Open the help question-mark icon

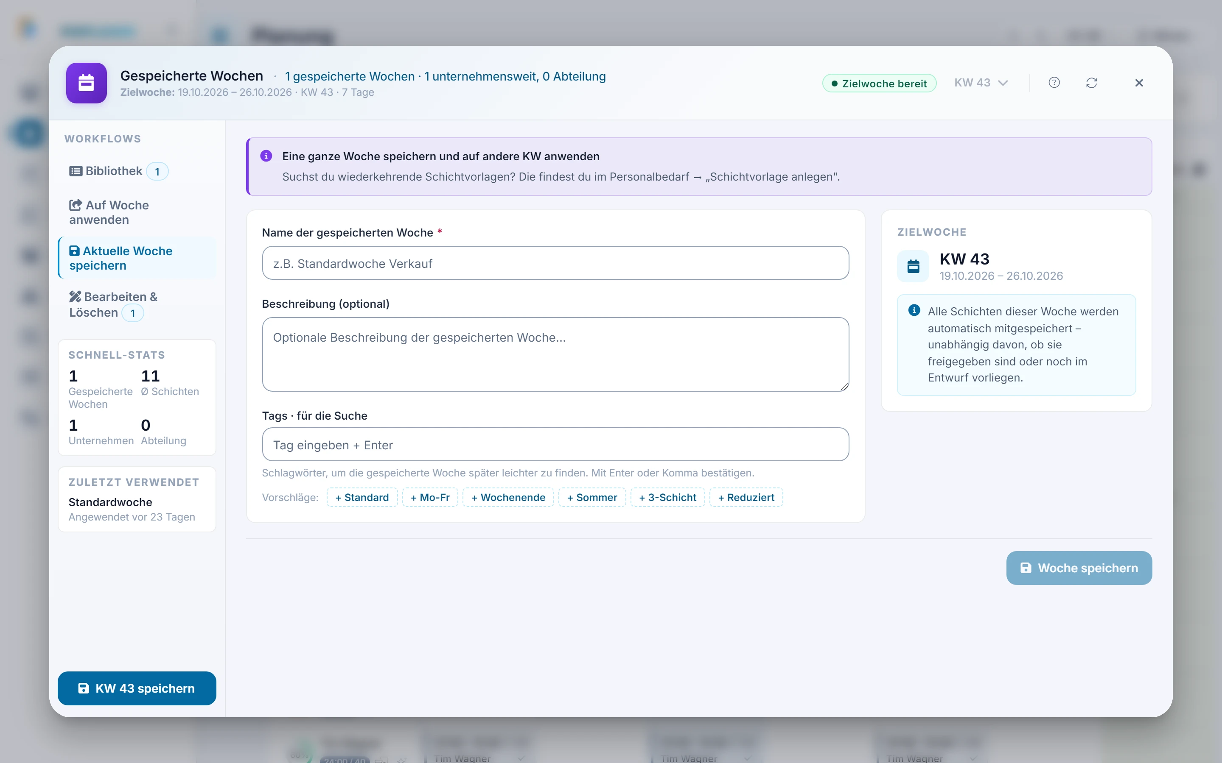(1054, 83)
